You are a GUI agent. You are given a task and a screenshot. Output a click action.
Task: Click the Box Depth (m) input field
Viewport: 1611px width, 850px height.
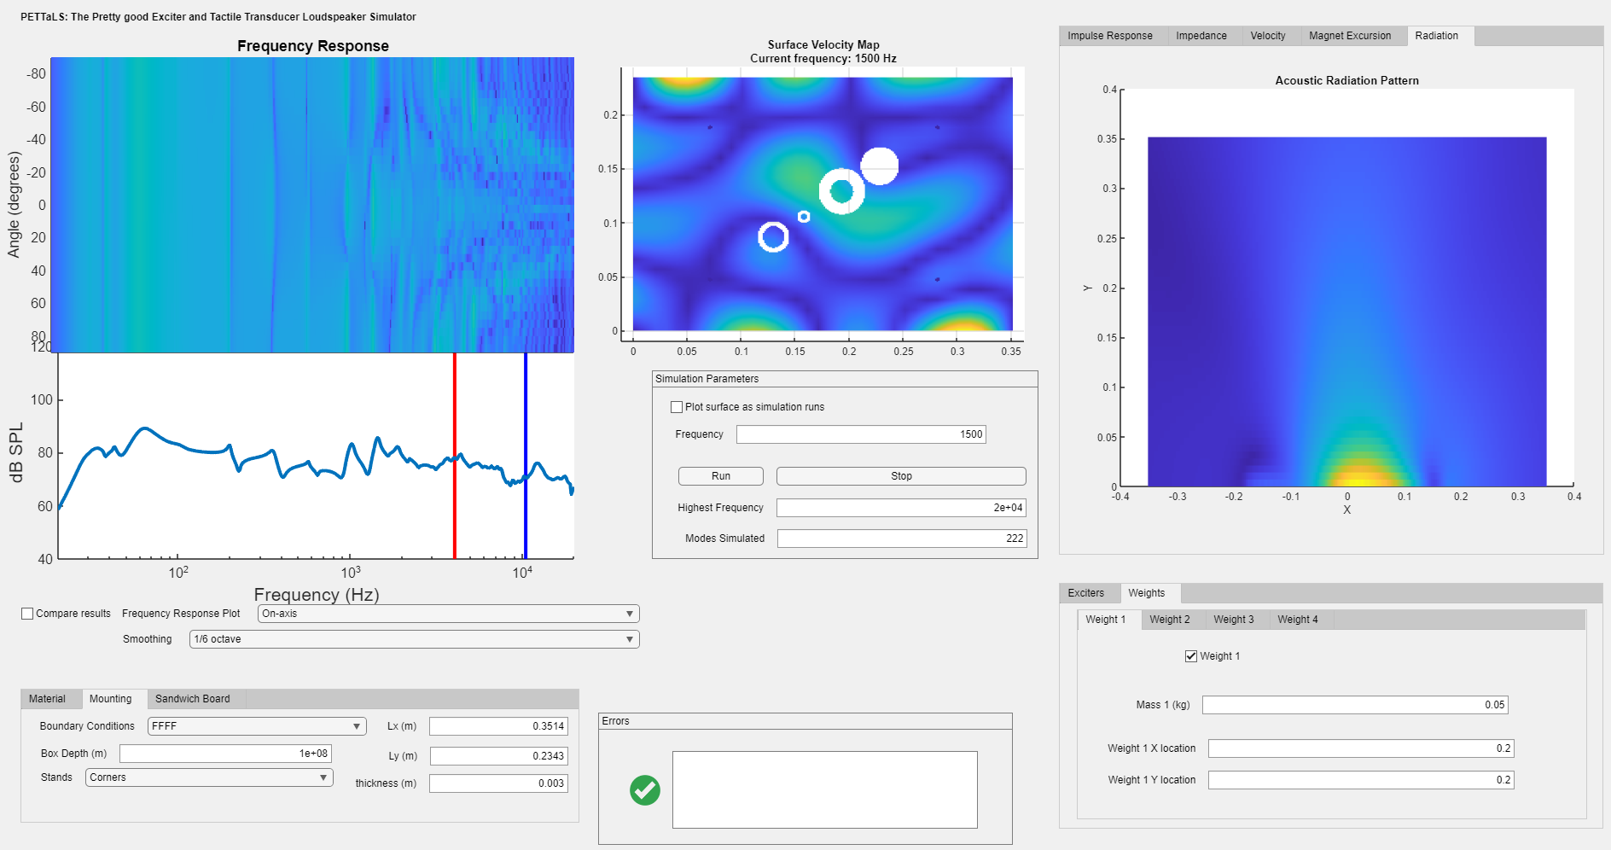(x=225, y=754)
